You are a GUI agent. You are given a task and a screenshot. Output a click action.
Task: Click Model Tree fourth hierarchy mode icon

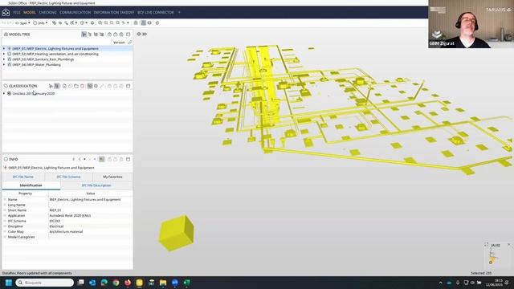pyautogui.click(x=102, y=34)
